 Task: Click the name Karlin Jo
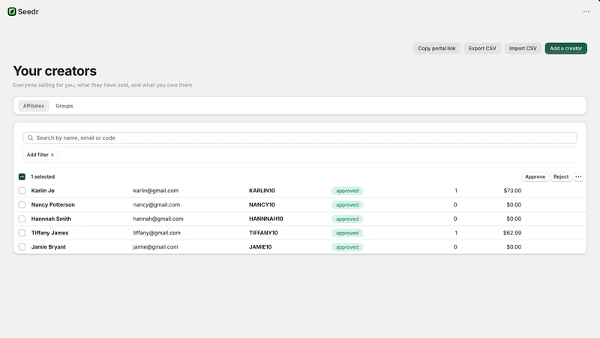click(x=43, y=191)
